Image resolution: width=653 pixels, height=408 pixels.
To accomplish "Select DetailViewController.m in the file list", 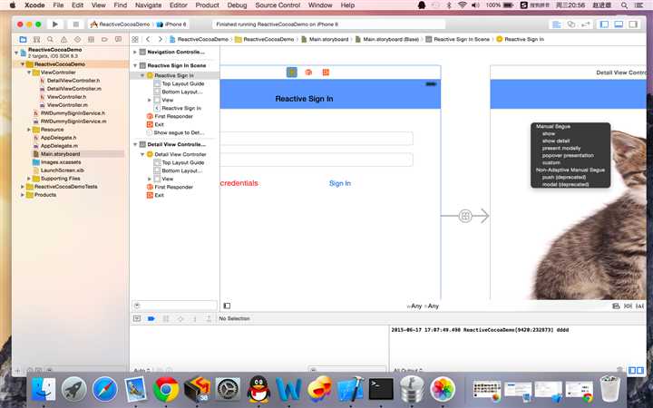I will click(73, 89).
